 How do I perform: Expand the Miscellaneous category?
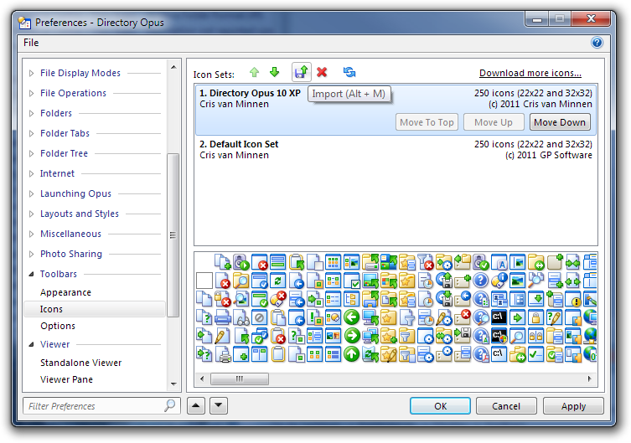(31, 234)
